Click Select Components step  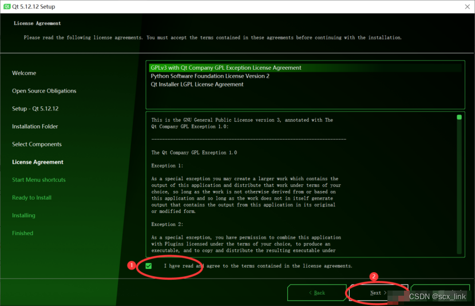point(37,144)
